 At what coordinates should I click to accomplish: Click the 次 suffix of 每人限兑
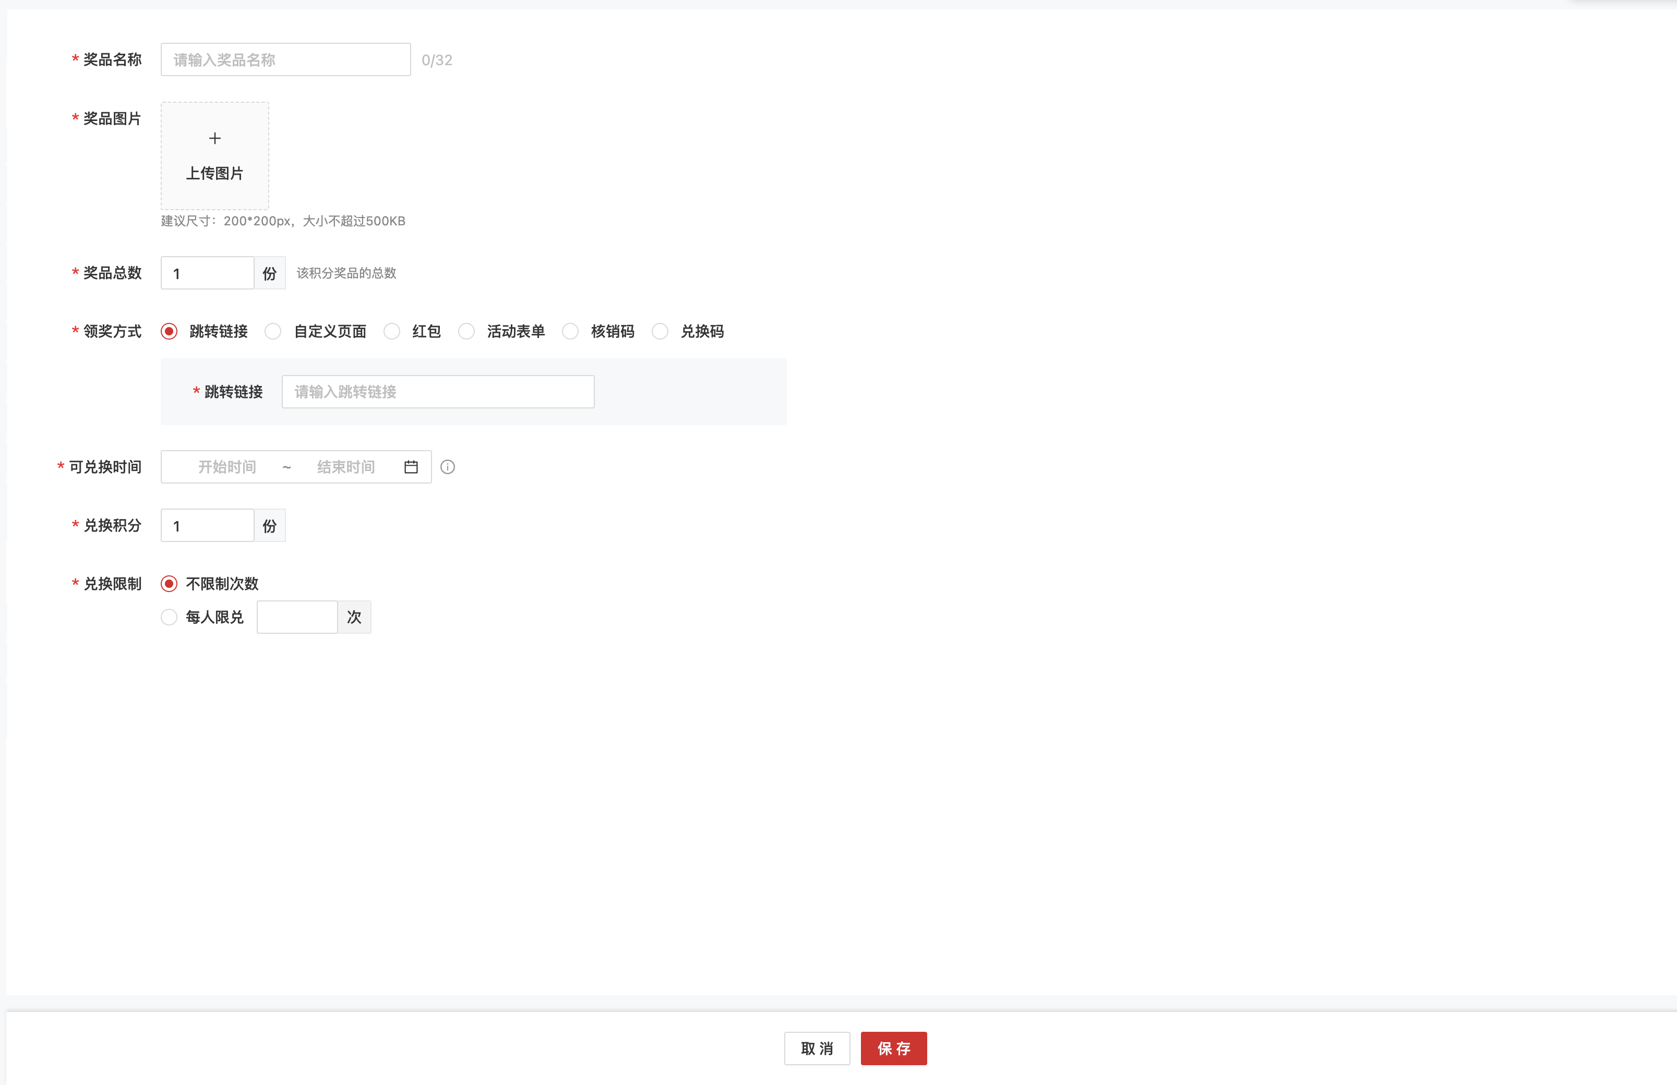[354, 617]
